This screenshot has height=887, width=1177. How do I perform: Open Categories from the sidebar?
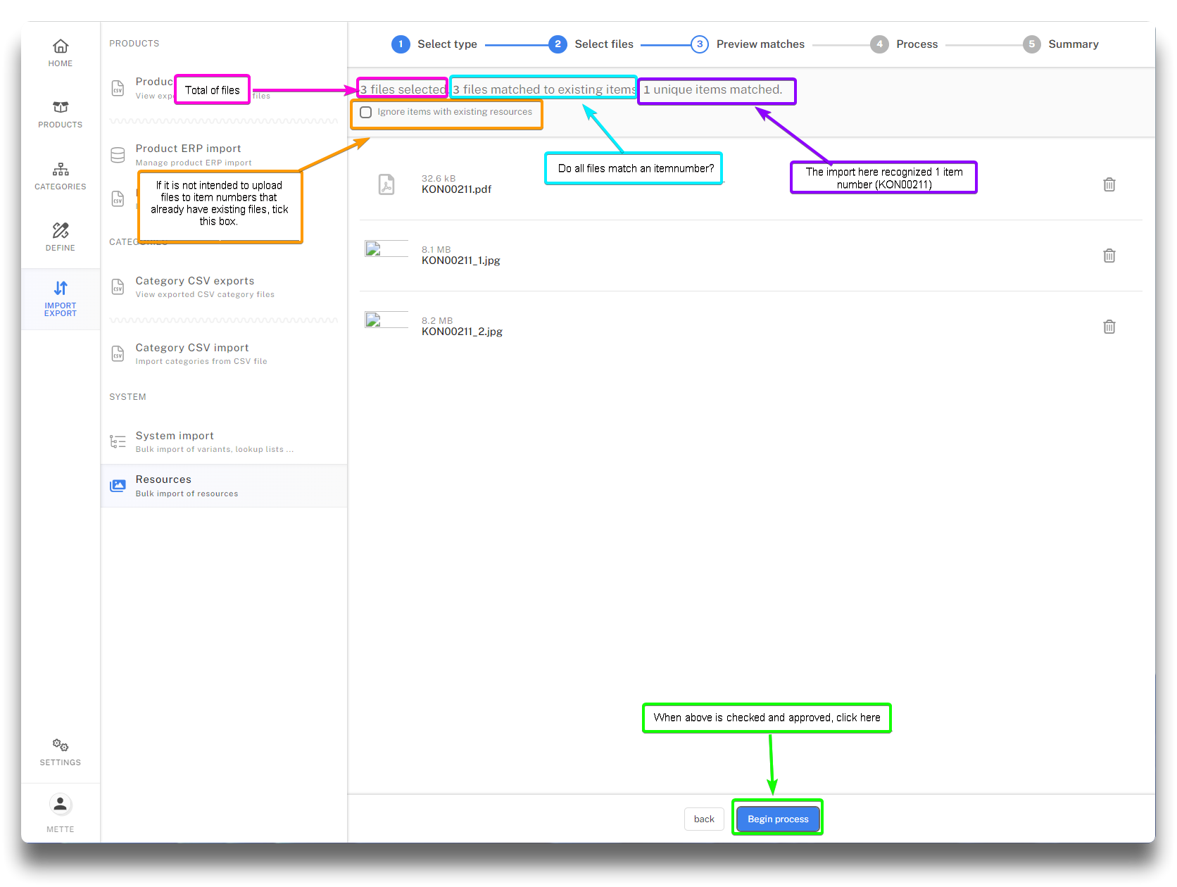[61, 176]
